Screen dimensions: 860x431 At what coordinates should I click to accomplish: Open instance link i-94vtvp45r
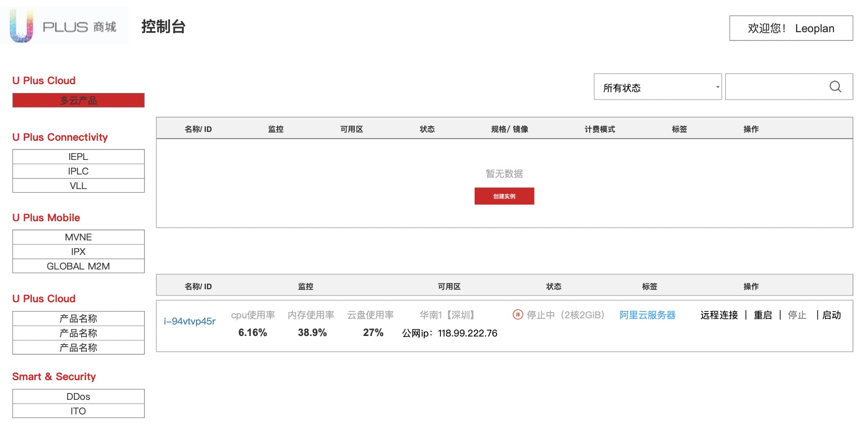coord(189,321)
